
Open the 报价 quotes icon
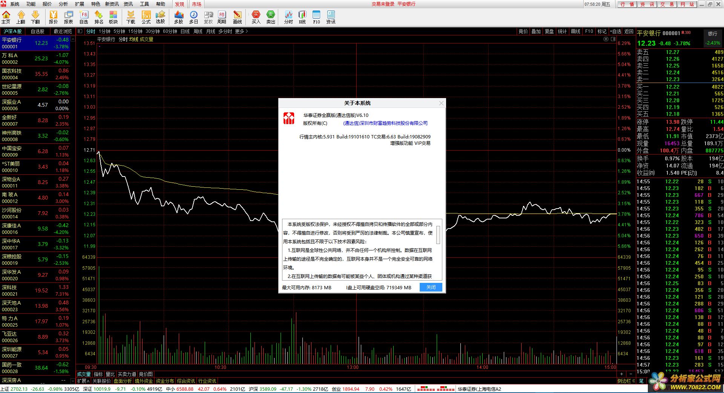tap(54, 17)
